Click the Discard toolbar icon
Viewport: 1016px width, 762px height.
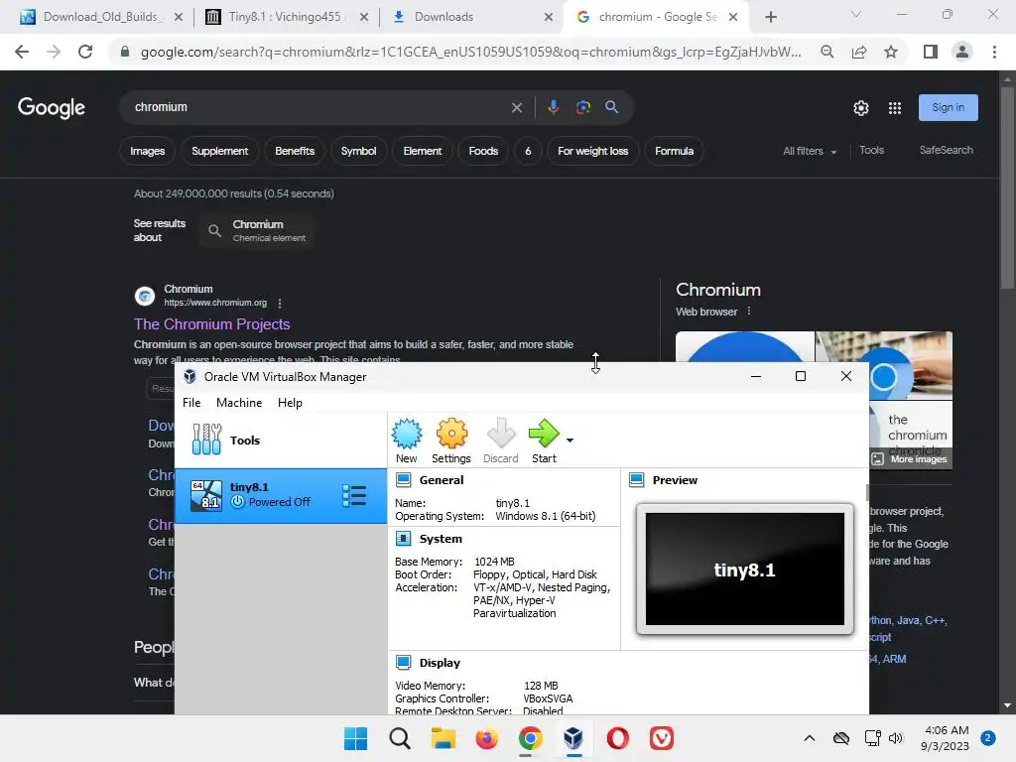point(501,442)
